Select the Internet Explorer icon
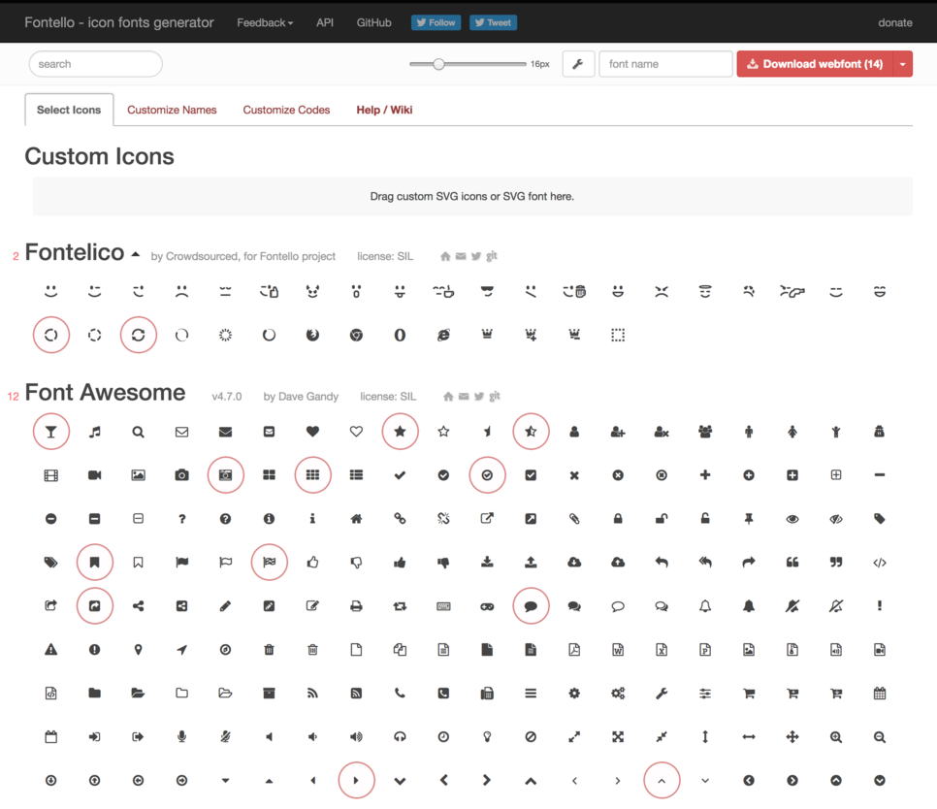 [443, 335]
